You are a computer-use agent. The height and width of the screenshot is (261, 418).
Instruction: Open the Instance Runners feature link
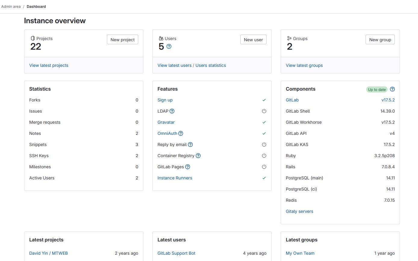(175, 178)
